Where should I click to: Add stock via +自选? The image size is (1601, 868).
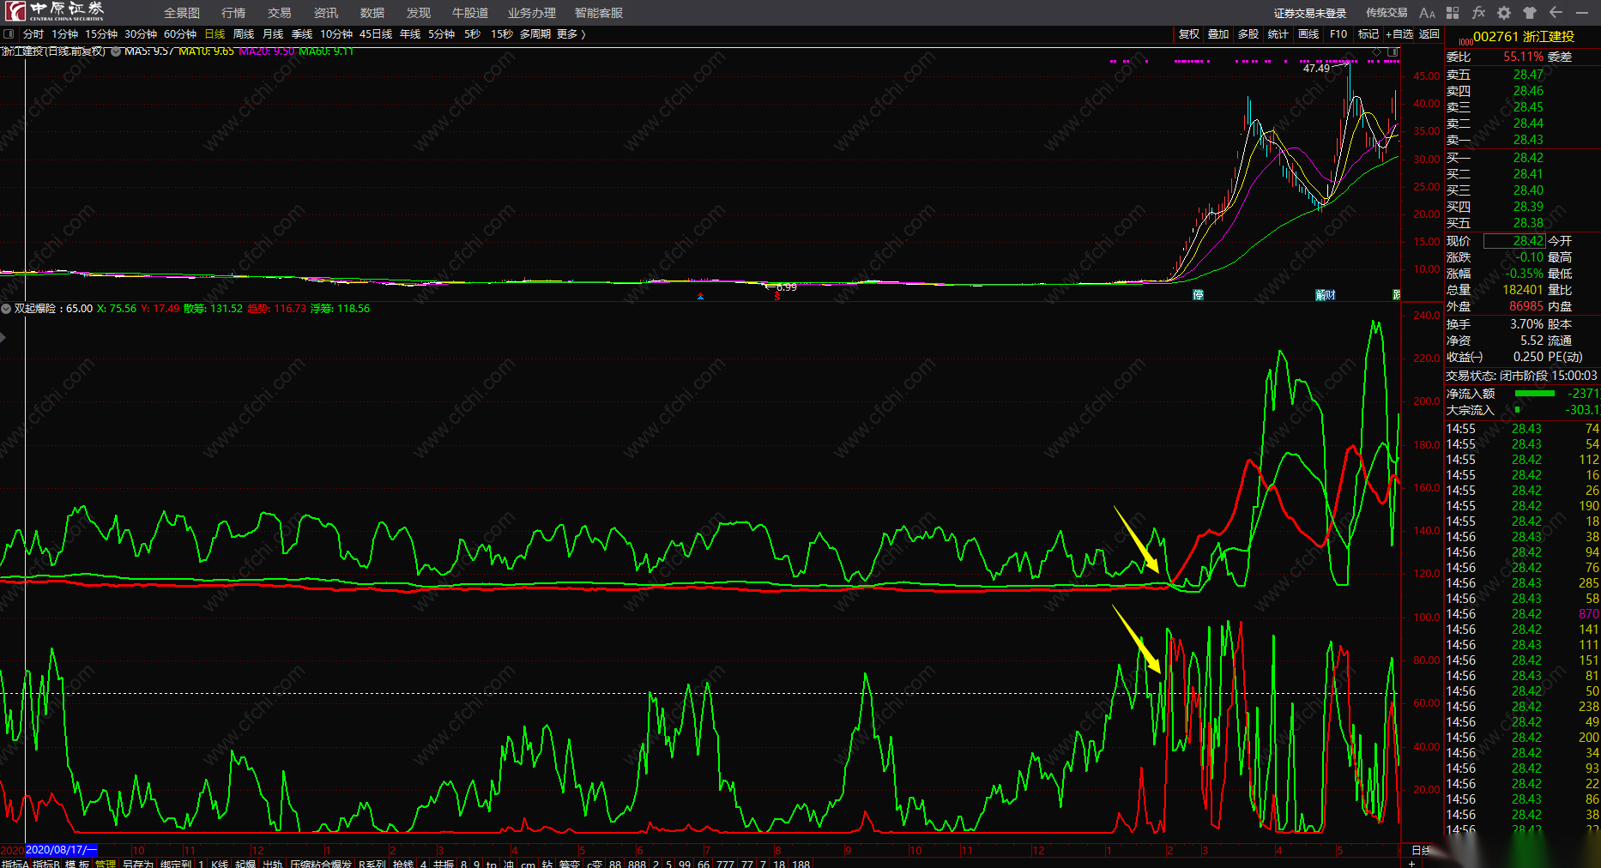click(x=1399, y=34)
